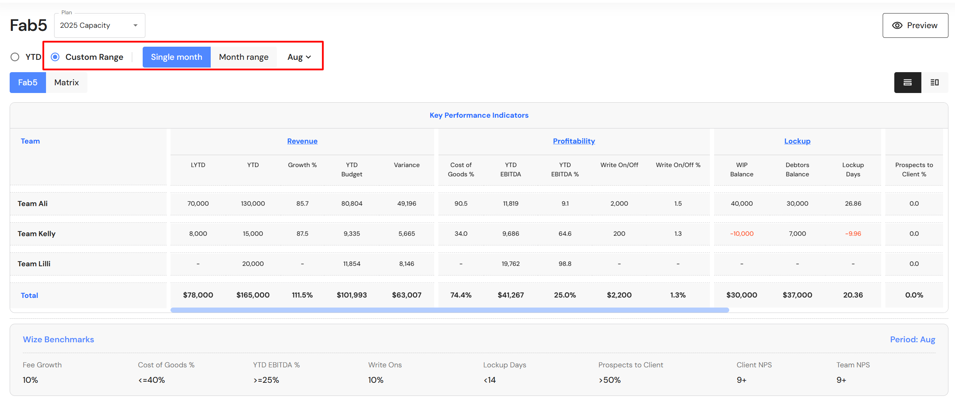Open the Aug month dropdown

coord(299,57)
